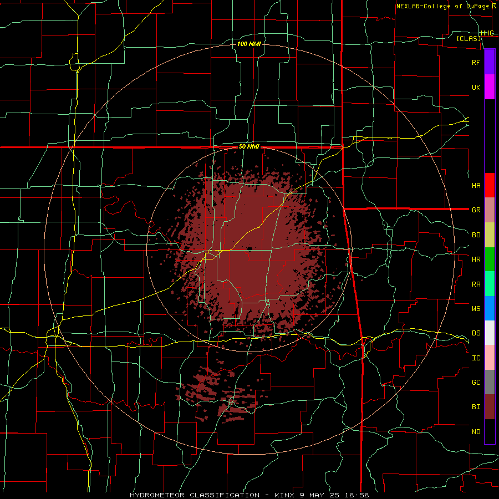Click the purple RF legend color swatch
This screenshot has width=499, height=499.
click(490, 62)
